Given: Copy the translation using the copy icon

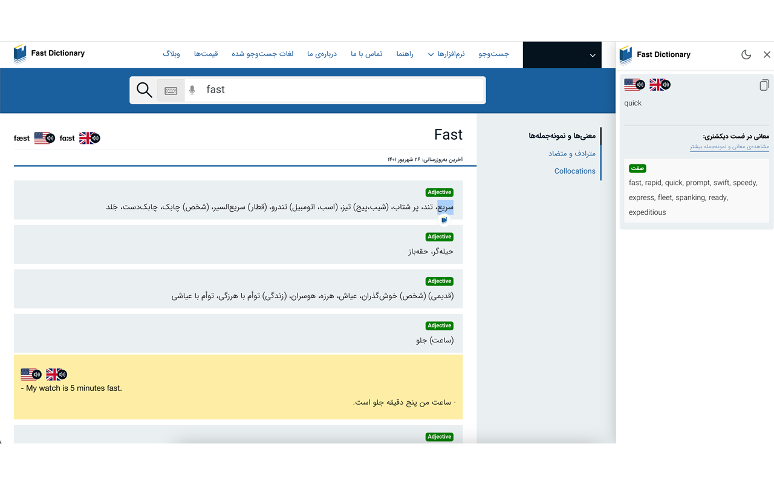Looking at the screenshot, I should [x=764, y=85].
